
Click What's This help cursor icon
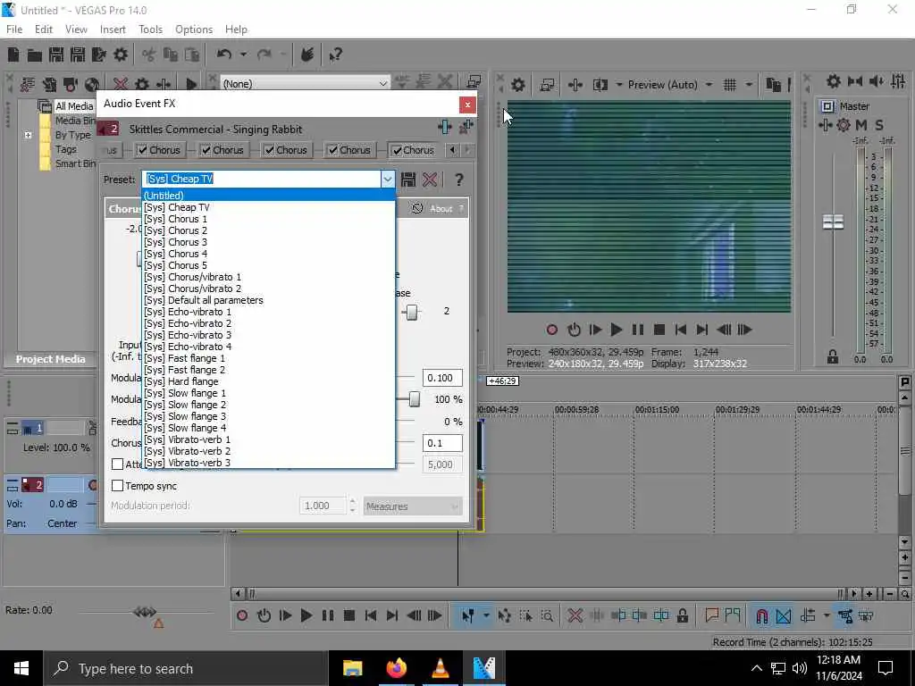(x=335, y=54)
